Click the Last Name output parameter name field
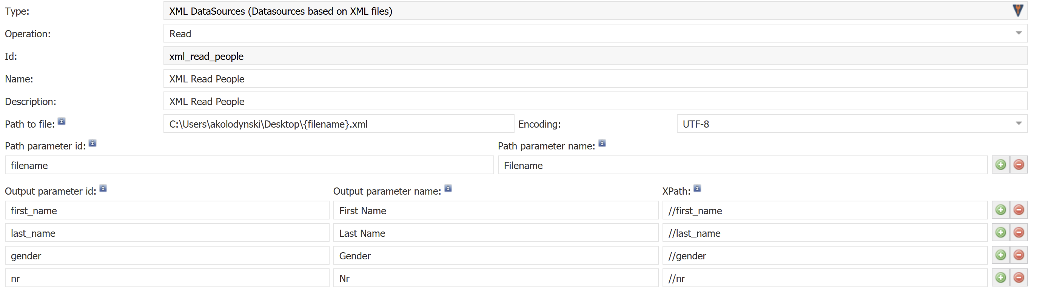The image size is (1037, 294). click(496, 233)
